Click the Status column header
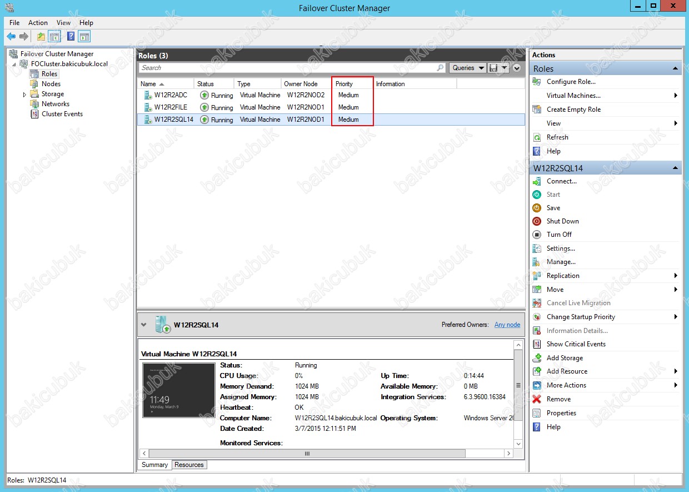Viewport: 689px width, 492px height. 214,84
